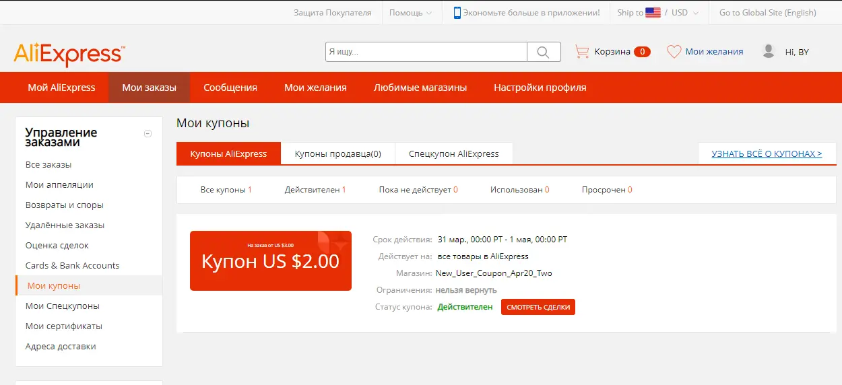This screenshot has height=385, width=842.
Task: Open Все заказы in sidebar
Action: pyautogui.click(x=48, y=164)
